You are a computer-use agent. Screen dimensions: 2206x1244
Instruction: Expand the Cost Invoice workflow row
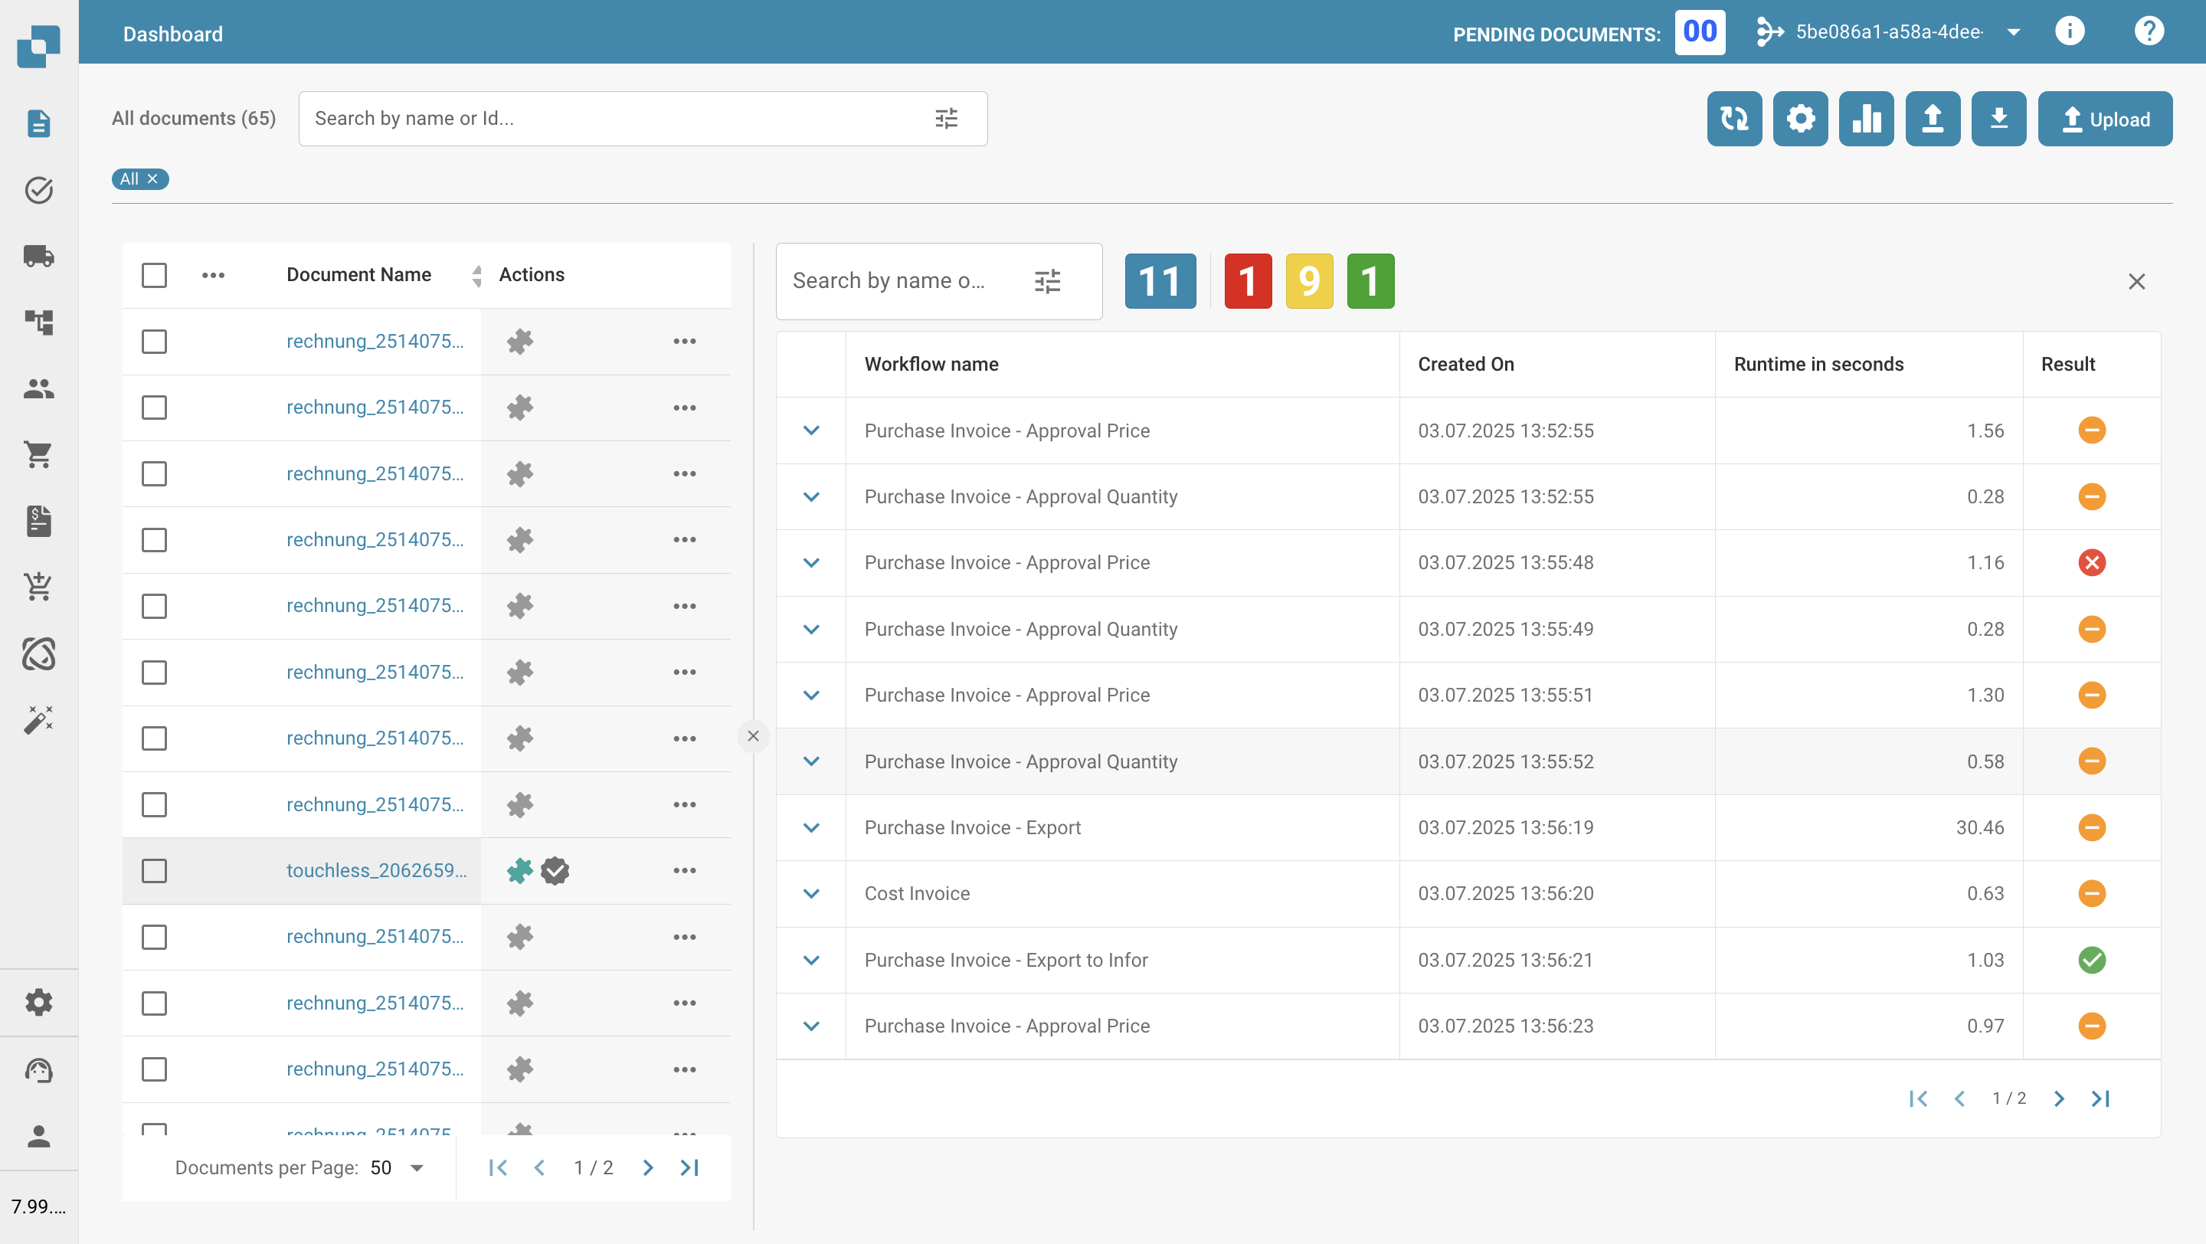(x=811, y=894)
